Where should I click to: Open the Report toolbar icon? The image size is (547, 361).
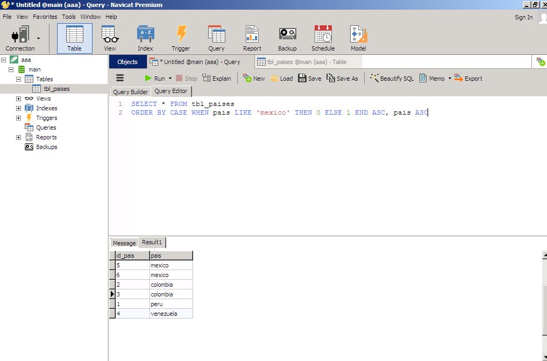pyautogui.click(x=252, y=39)
